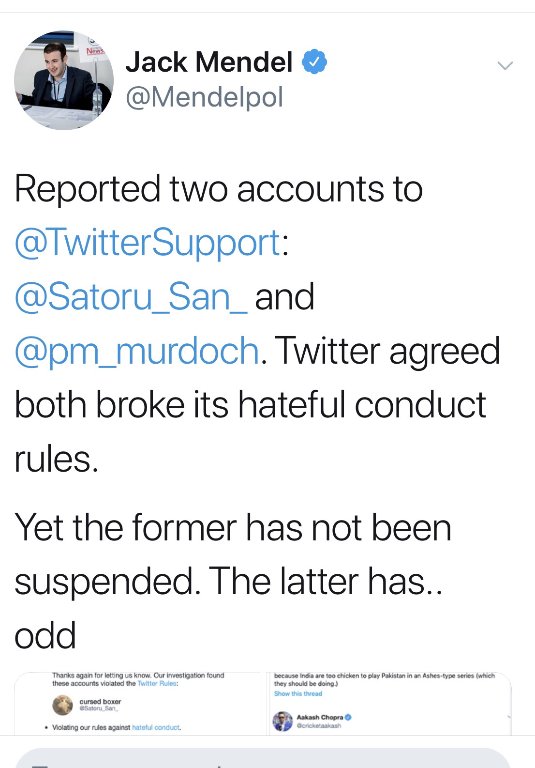Tap Aakash Chopra's verified badge
The image size is (535, 768).
pyautogui.click(x=348, y=717)
